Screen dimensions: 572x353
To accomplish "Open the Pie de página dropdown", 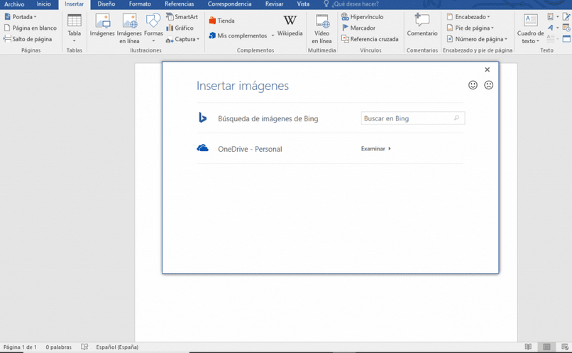I will (471, 28).
